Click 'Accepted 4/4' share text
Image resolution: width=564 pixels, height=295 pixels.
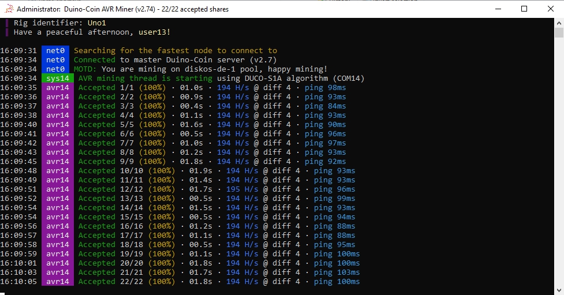(x=106, y=115)
